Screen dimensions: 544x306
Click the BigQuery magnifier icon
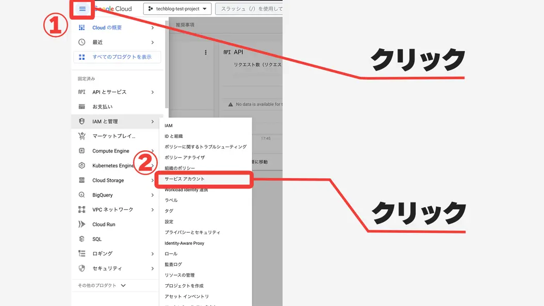click(81, 195)
